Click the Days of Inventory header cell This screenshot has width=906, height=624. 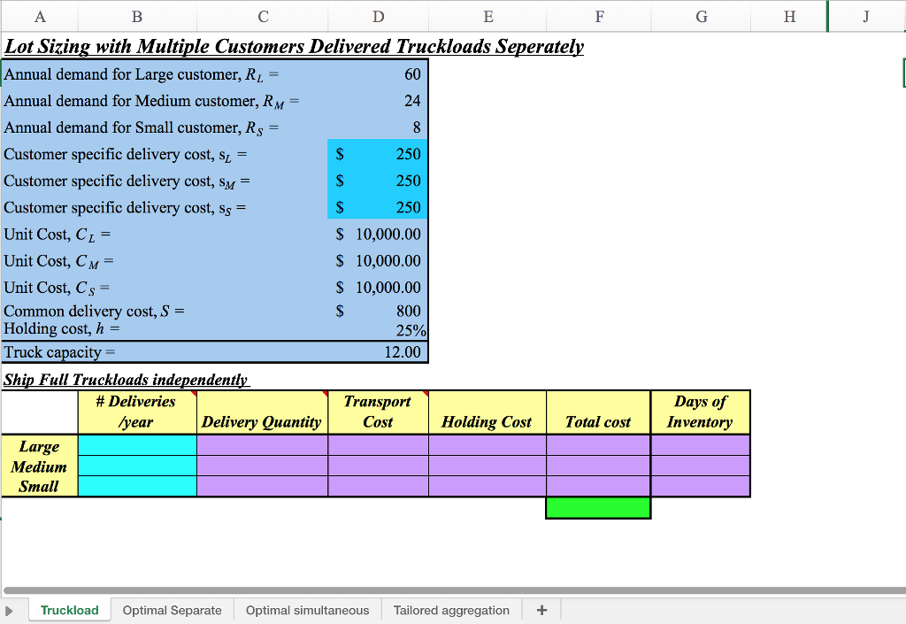point(701,412)
